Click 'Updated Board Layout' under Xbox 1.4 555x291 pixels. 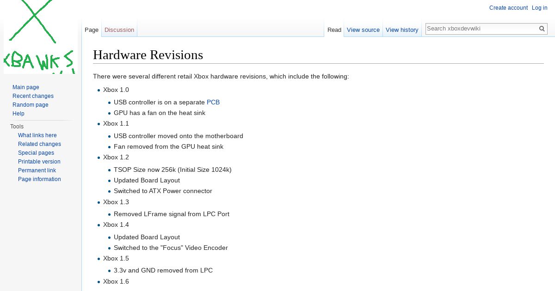[147, 237]
